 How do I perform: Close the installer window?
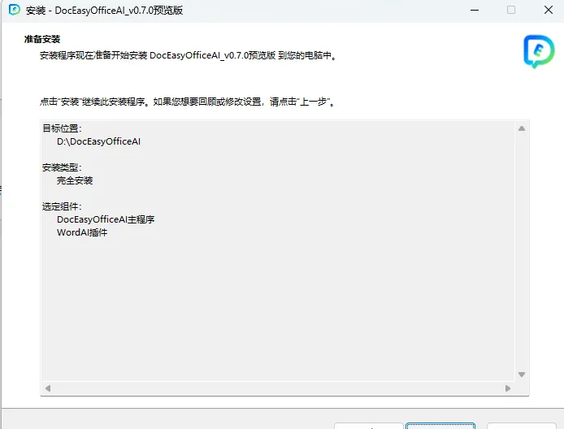[x=549, y=10]
